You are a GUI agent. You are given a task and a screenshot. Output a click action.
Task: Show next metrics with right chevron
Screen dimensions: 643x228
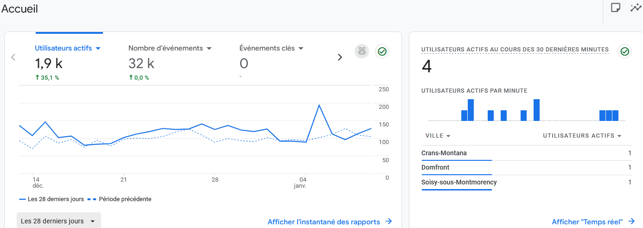(x=340, y=57)
